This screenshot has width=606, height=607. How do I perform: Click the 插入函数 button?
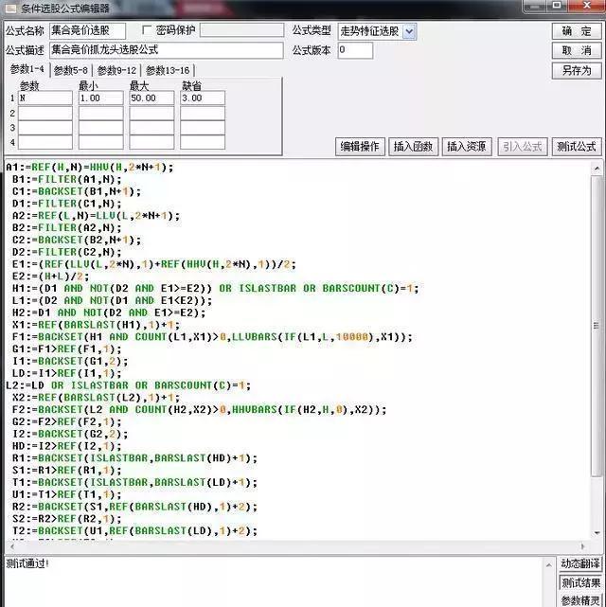point(413,147)
